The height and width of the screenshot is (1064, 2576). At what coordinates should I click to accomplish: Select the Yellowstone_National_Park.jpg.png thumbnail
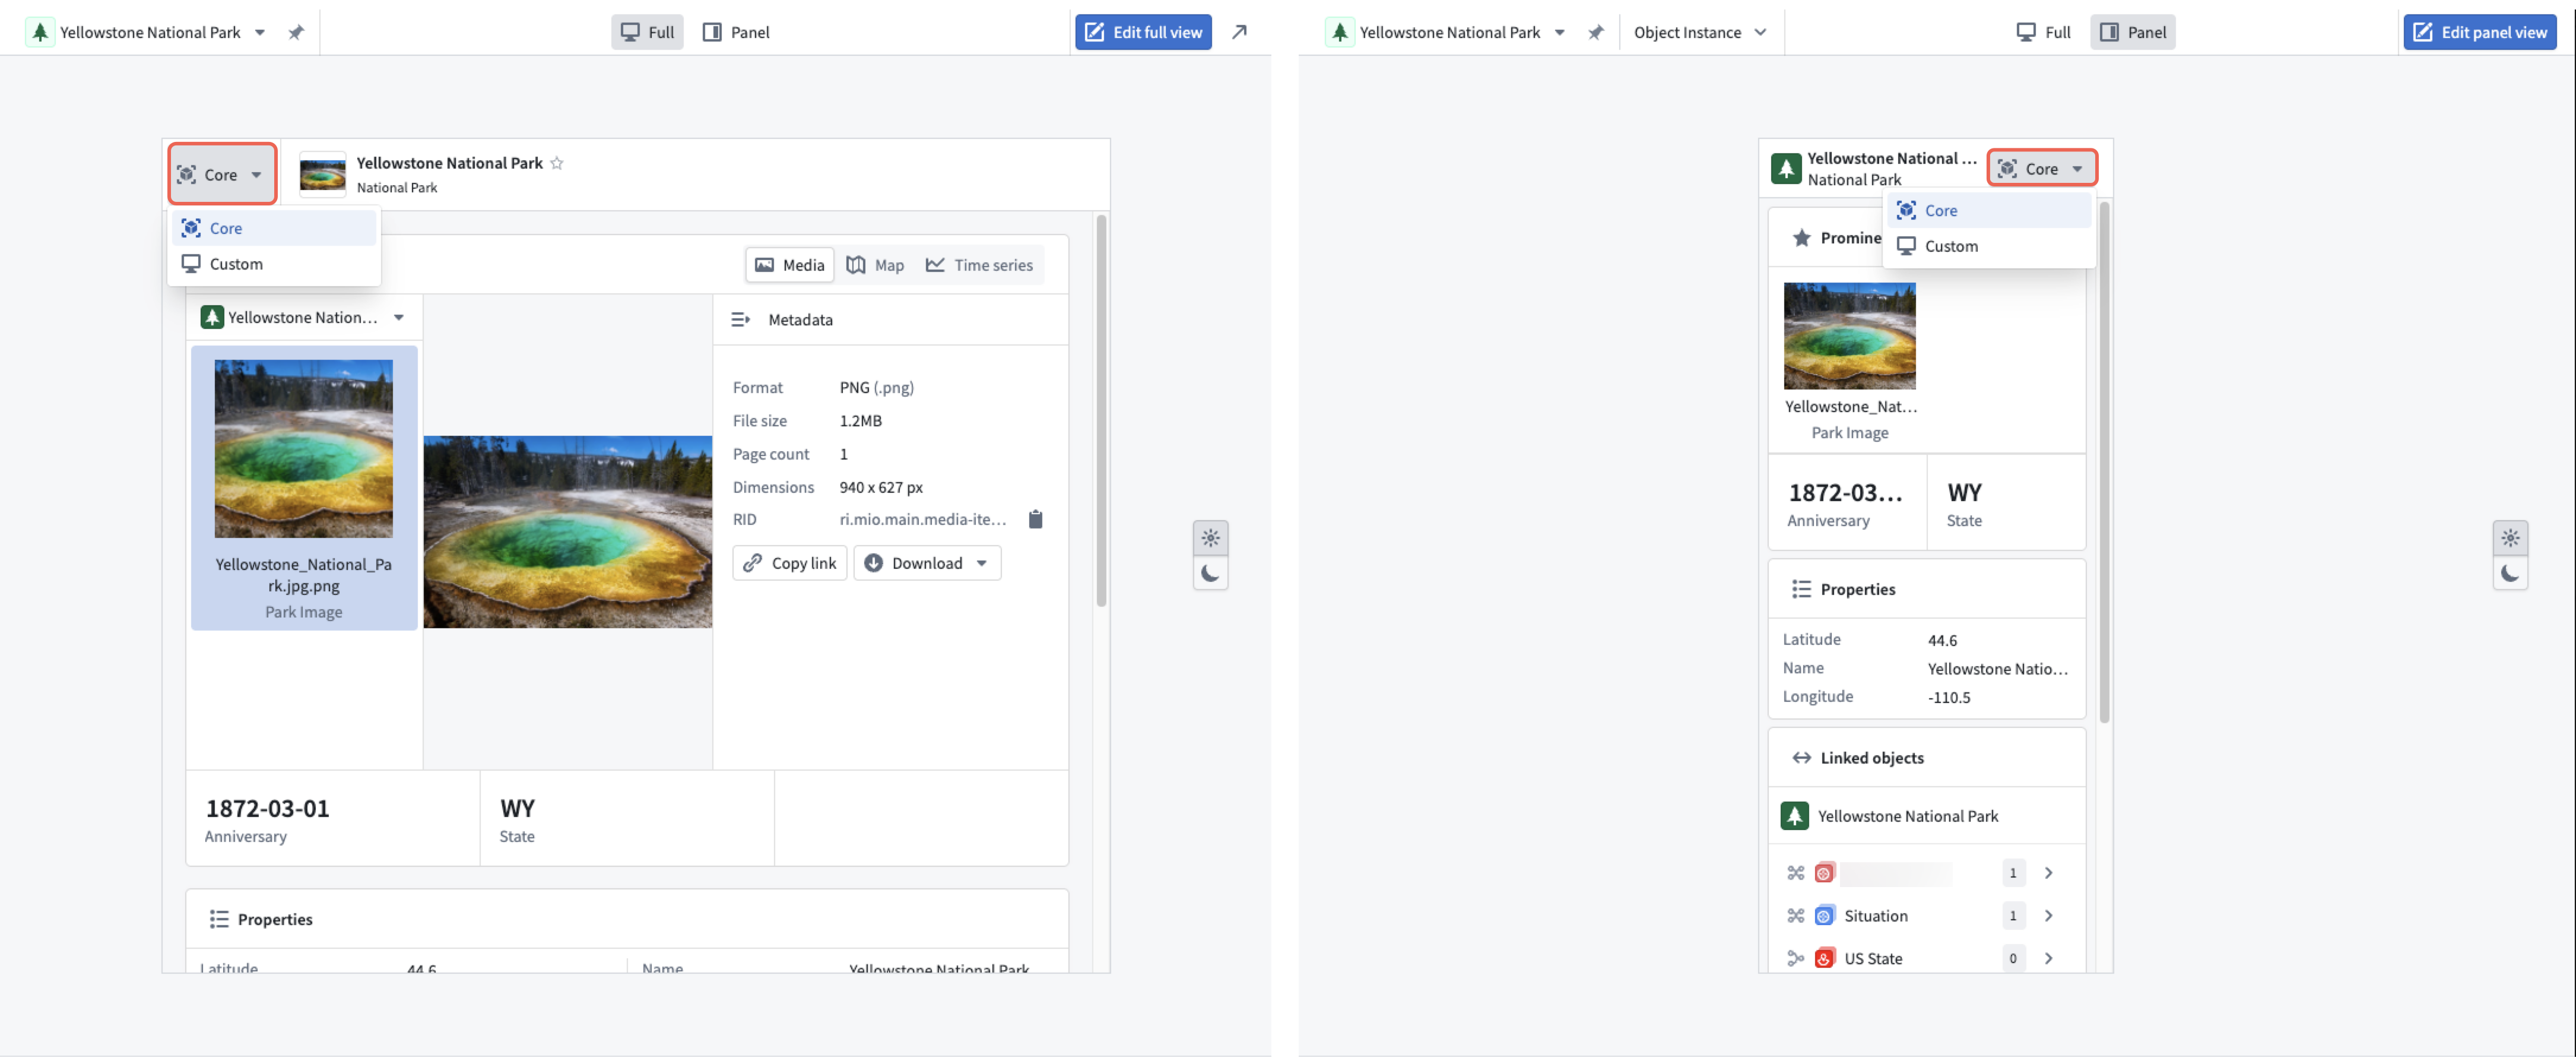tap(303, 449)
